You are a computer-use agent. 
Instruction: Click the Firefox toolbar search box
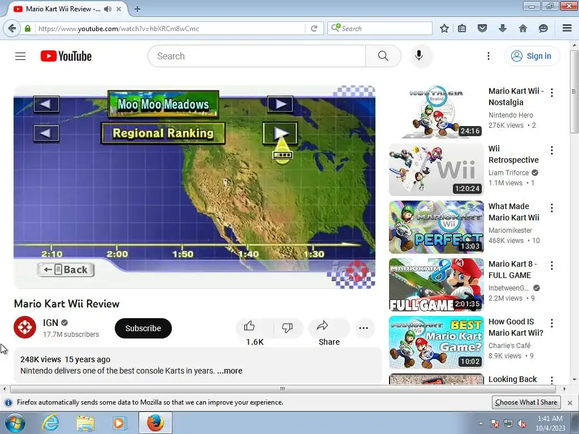coord(380,28)
